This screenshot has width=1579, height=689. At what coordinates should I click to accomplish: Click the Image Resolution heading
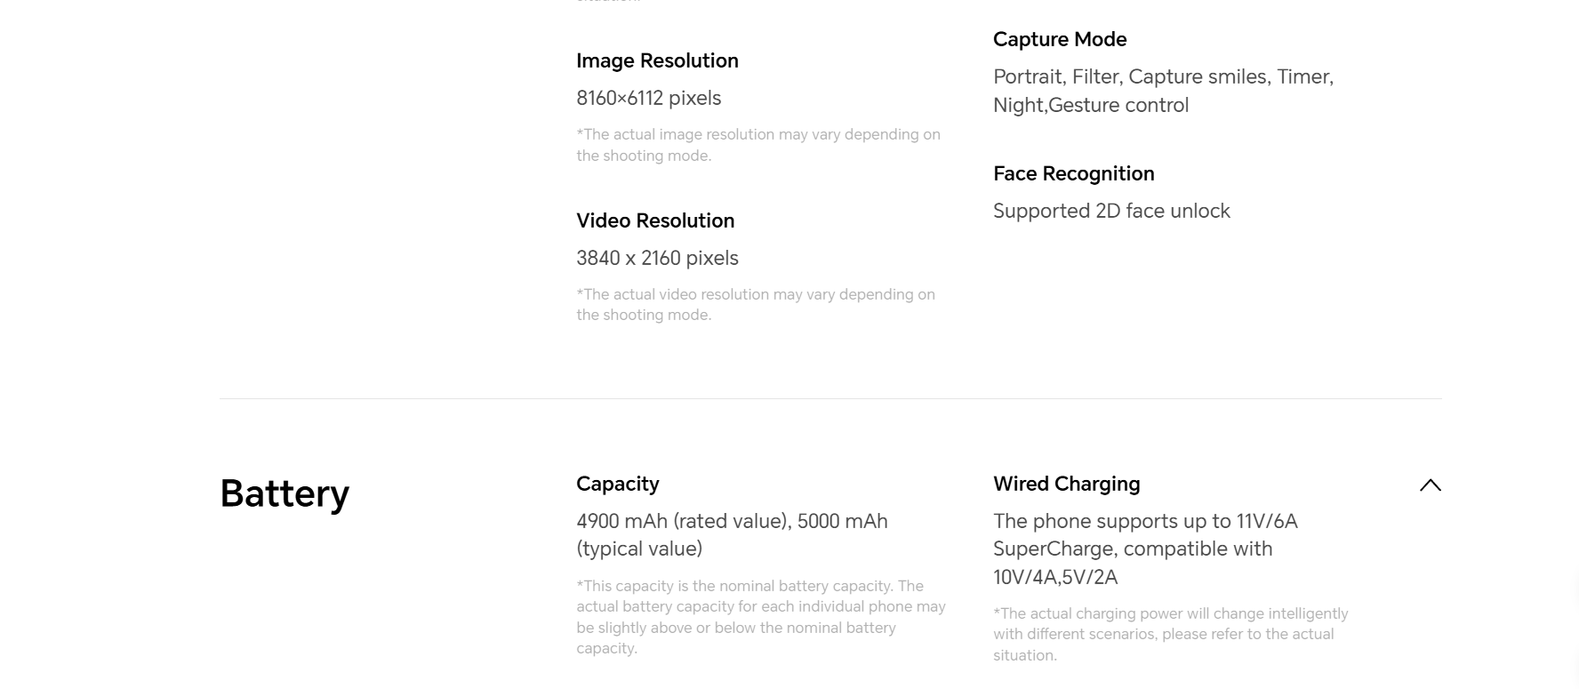(x=657, y=60)
